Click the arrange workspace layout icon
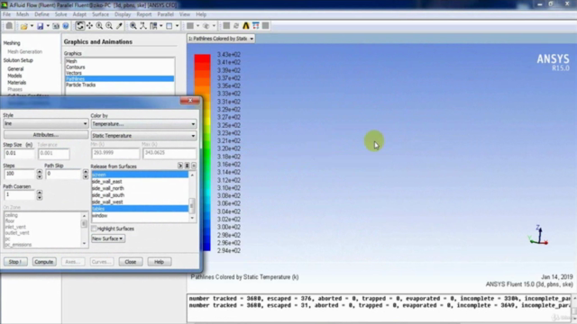The height and width of the screenshot is (324, 577). (x=153, y=26)
